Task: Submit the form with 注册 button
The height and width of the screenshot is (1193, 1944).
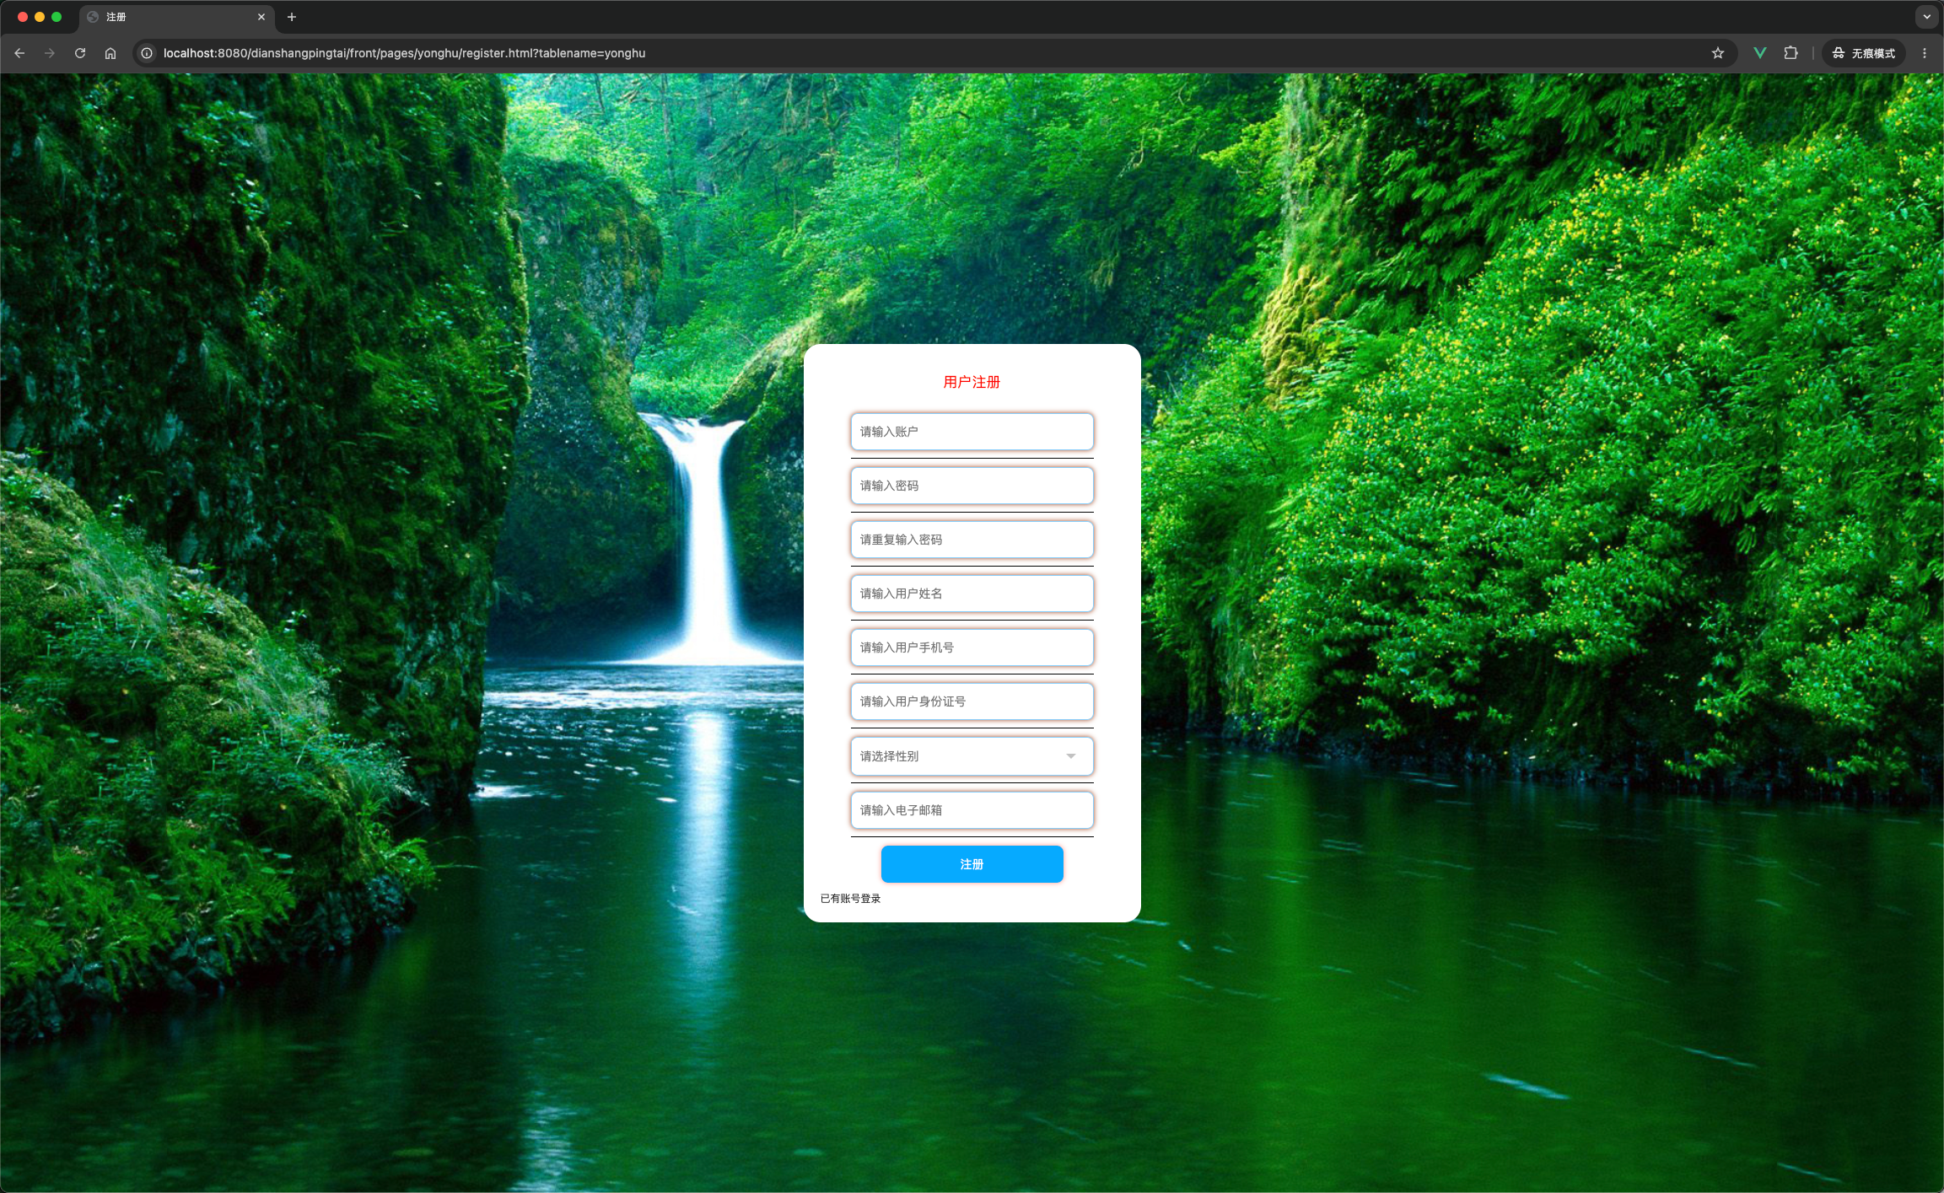Action: pos(972,864)
